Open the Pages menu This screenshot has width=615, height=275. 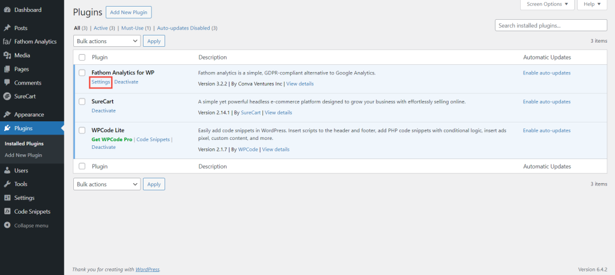coord(22,69)
